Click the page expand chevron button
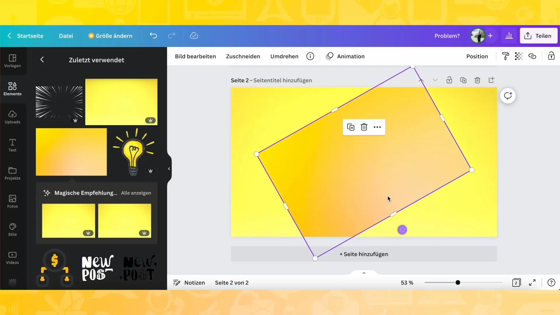The height and width of the screenshot is (315, 560). [x=364, y=274]
